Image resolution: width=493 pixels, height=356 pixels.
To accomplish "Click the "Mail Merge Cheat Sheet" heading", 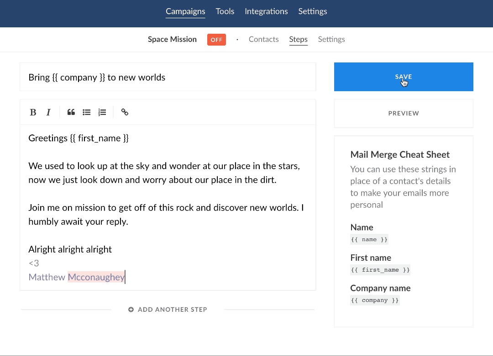I will click(x=400, y=155).
